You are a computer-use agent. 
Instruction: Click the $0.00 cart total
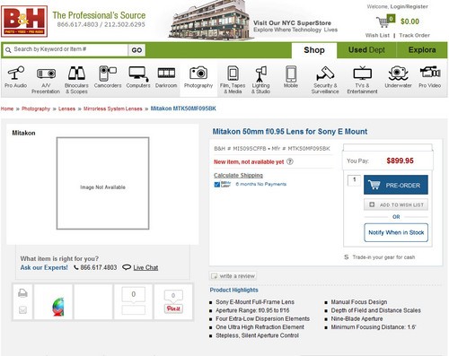pos(409,22)
